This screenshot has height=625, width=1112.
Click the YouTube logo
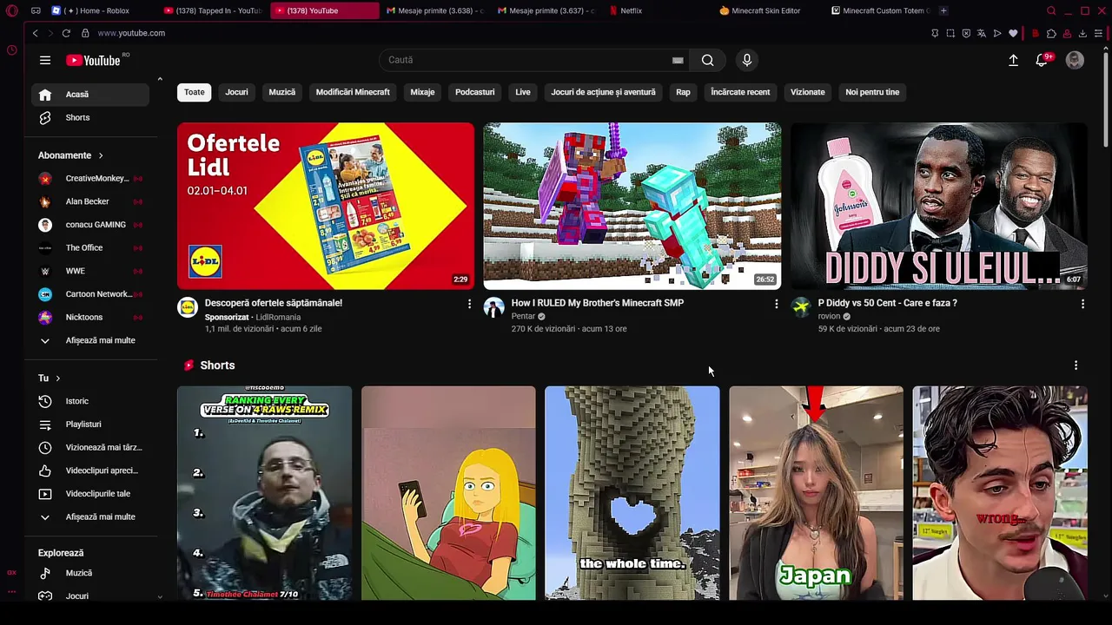tap(93, 60)
